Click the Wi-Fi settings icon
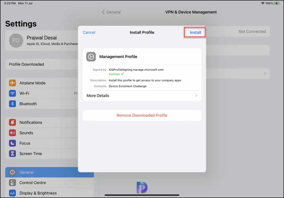This screenshot has height=198, width=284. pyautogui.click(x=12, y=93)
